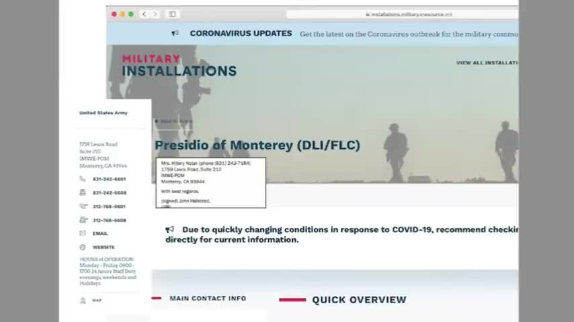Viewport: 574px width, 322px height.
Task: Click the phone icon next to 831-242-6601
Action: click(x=83, y=178)
